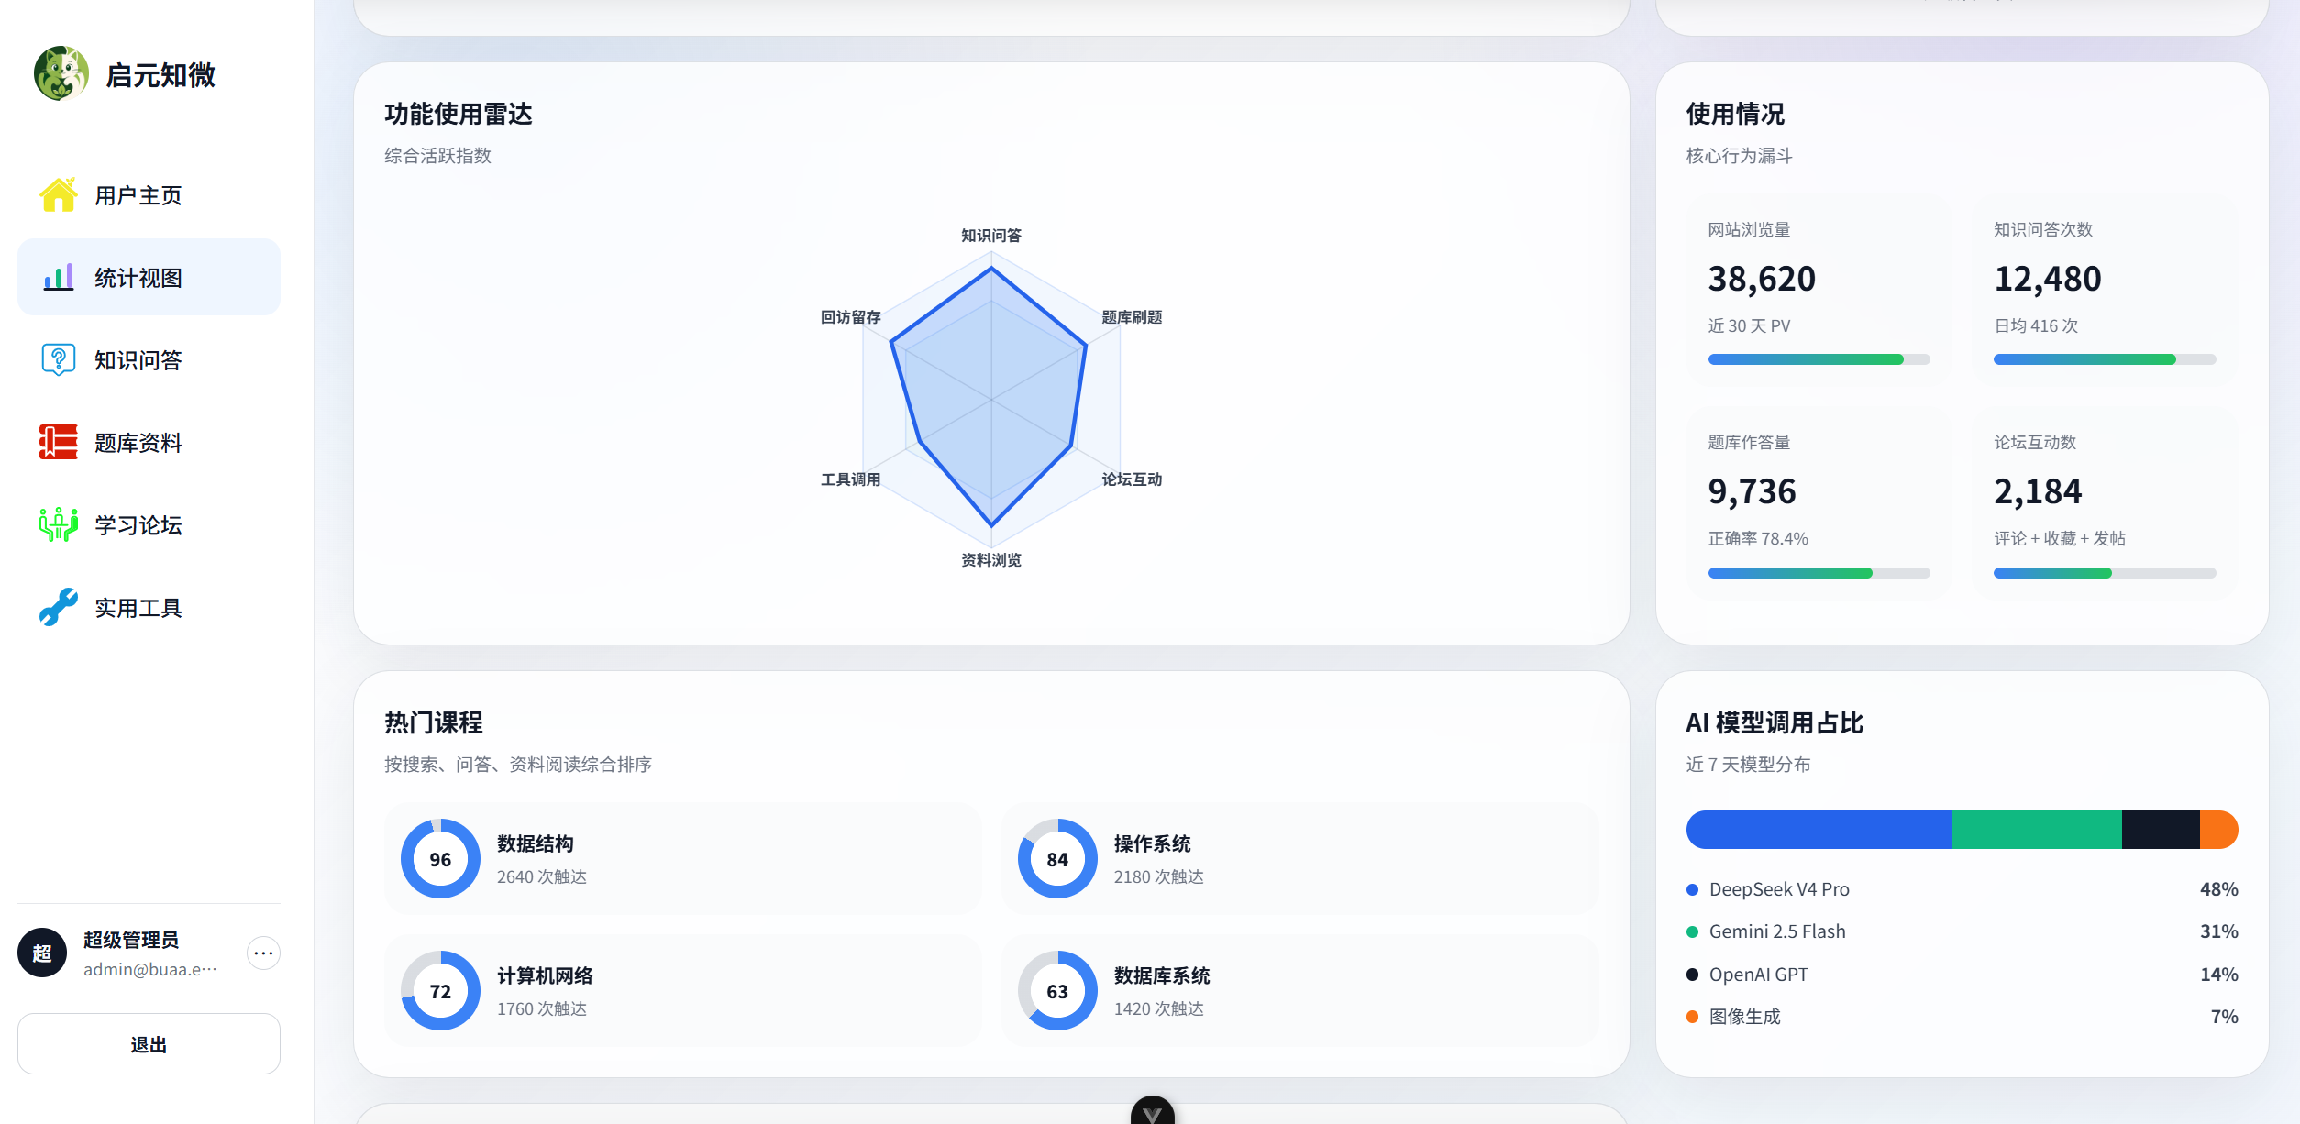The height and width of the screenshot is (1124, 2300).
Task: Open the 数据结构 course title
Action: point(536,843)
